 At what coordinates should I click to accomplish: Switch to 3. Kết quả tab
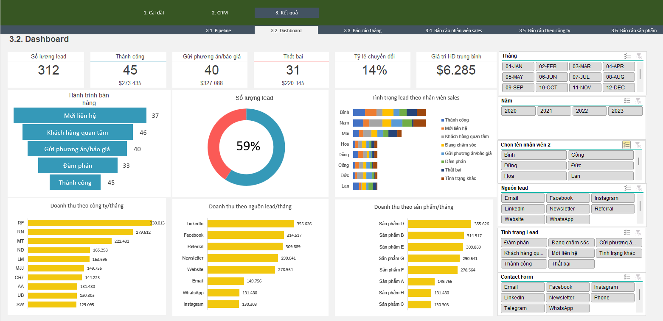(287, 13)
